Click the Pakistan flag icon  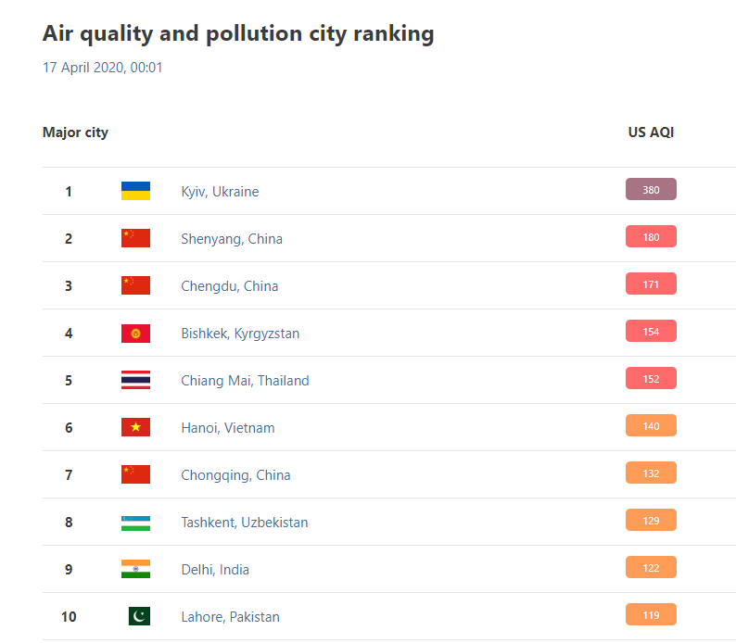click(139, 616)
